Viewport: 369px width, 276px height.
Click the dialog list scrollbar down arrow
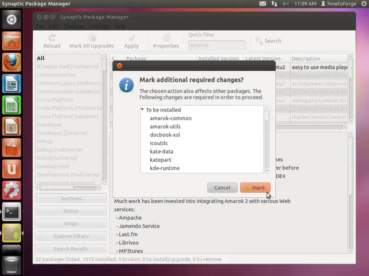(267, 171)
